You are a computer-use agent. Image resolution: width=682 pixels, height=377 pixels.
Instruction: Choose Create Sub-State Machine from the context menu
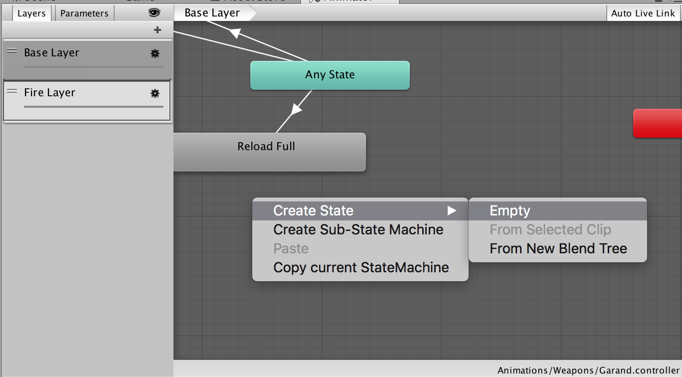point(358,229)
